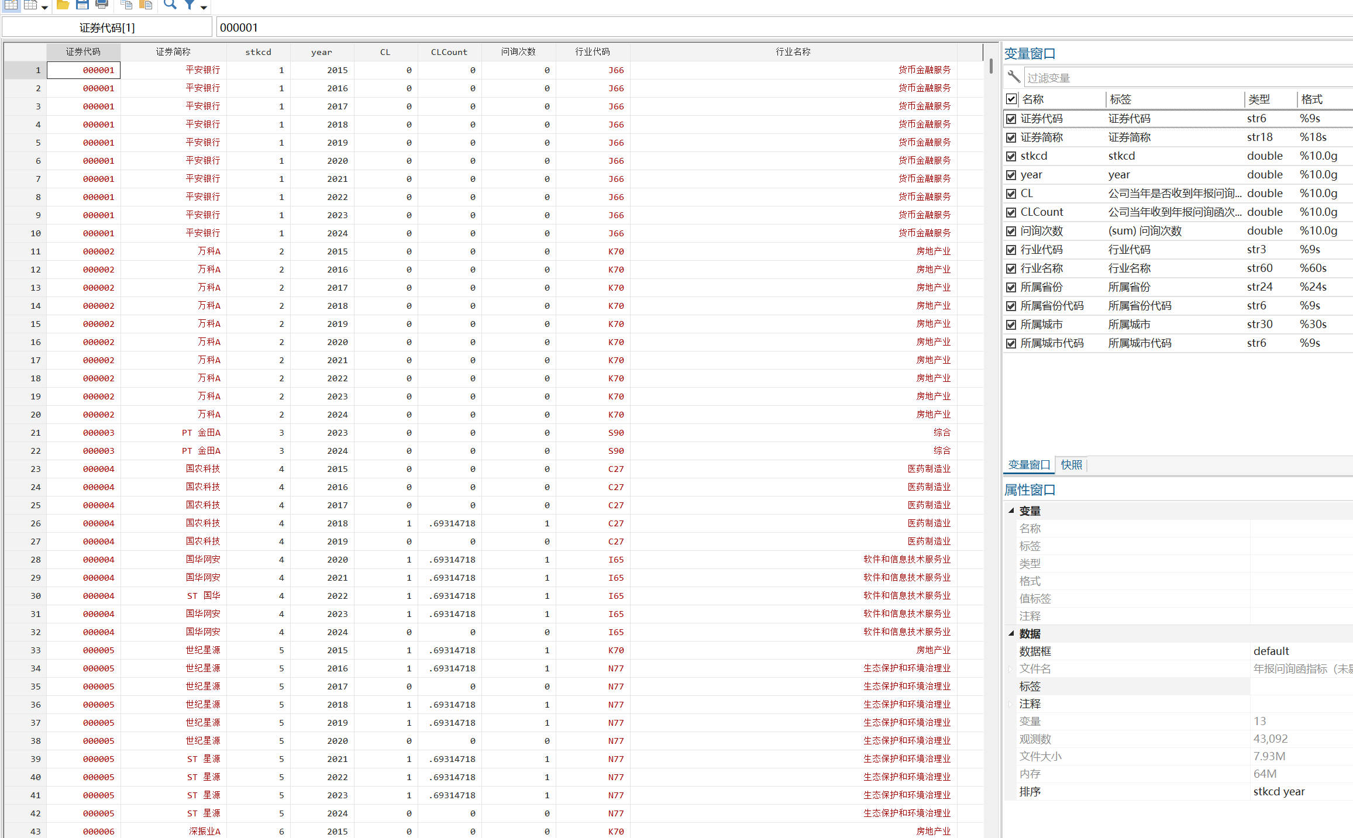
Task: Toggle the CLCount variable checkbox
Action: coord(1011,212)
